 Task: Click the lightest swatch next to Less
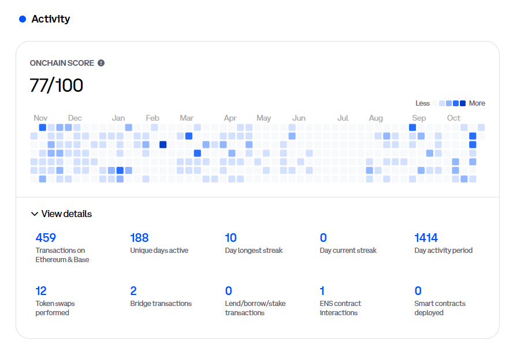point(435,103)
